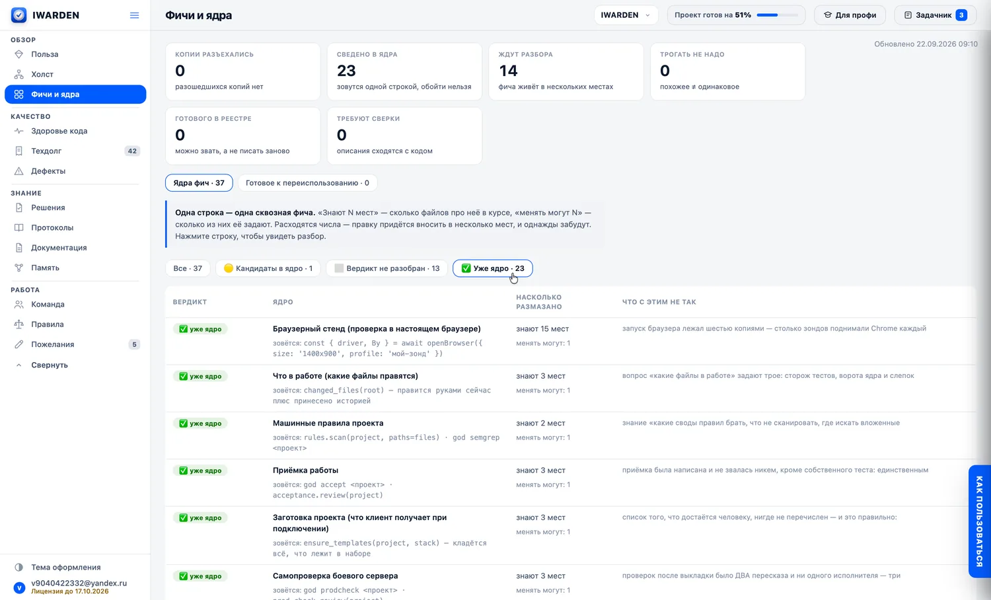The height and width of the screenshot is (600, 991).
Task: Open Память sidebar item
Action: (75, 268)
